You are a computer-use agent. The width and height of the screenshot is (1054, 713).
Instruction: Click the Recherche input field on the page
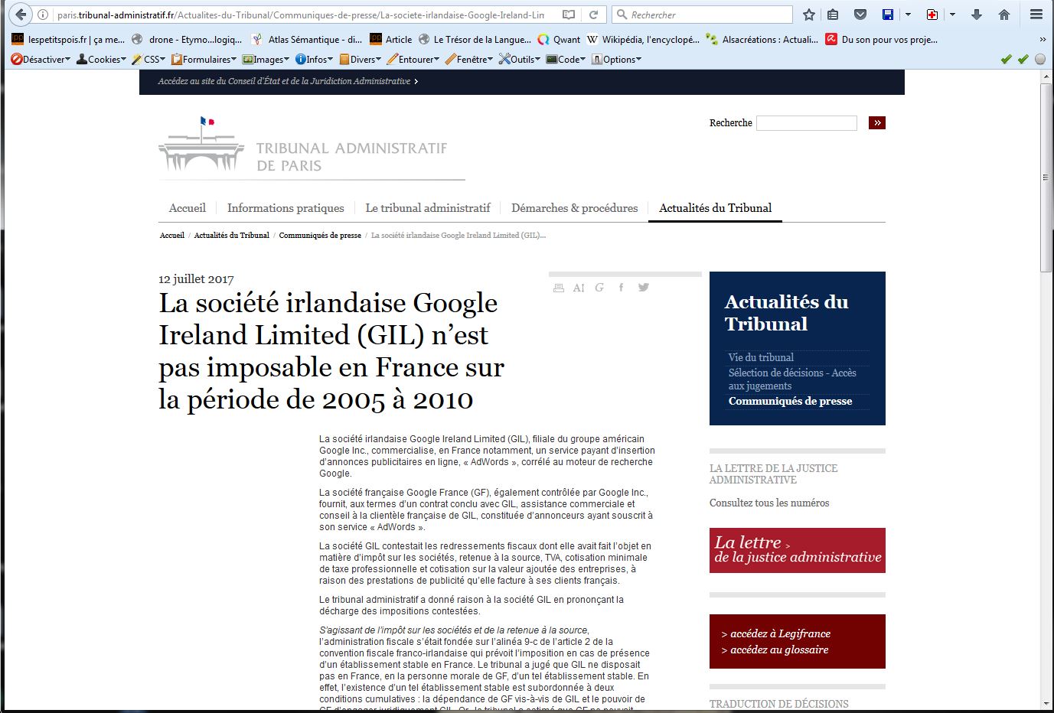point(806,123)
